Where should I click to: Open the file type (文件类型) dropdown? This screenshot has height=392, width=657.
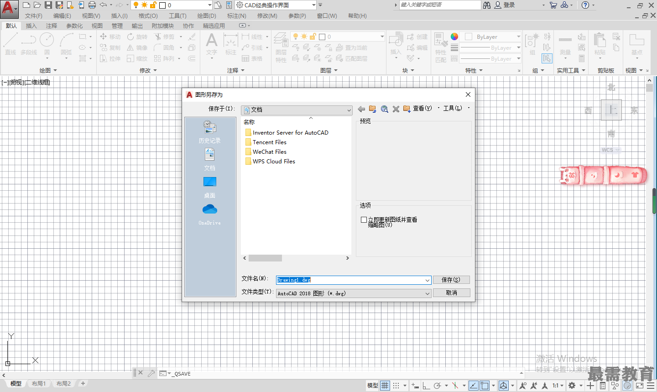tap(354, 293)
